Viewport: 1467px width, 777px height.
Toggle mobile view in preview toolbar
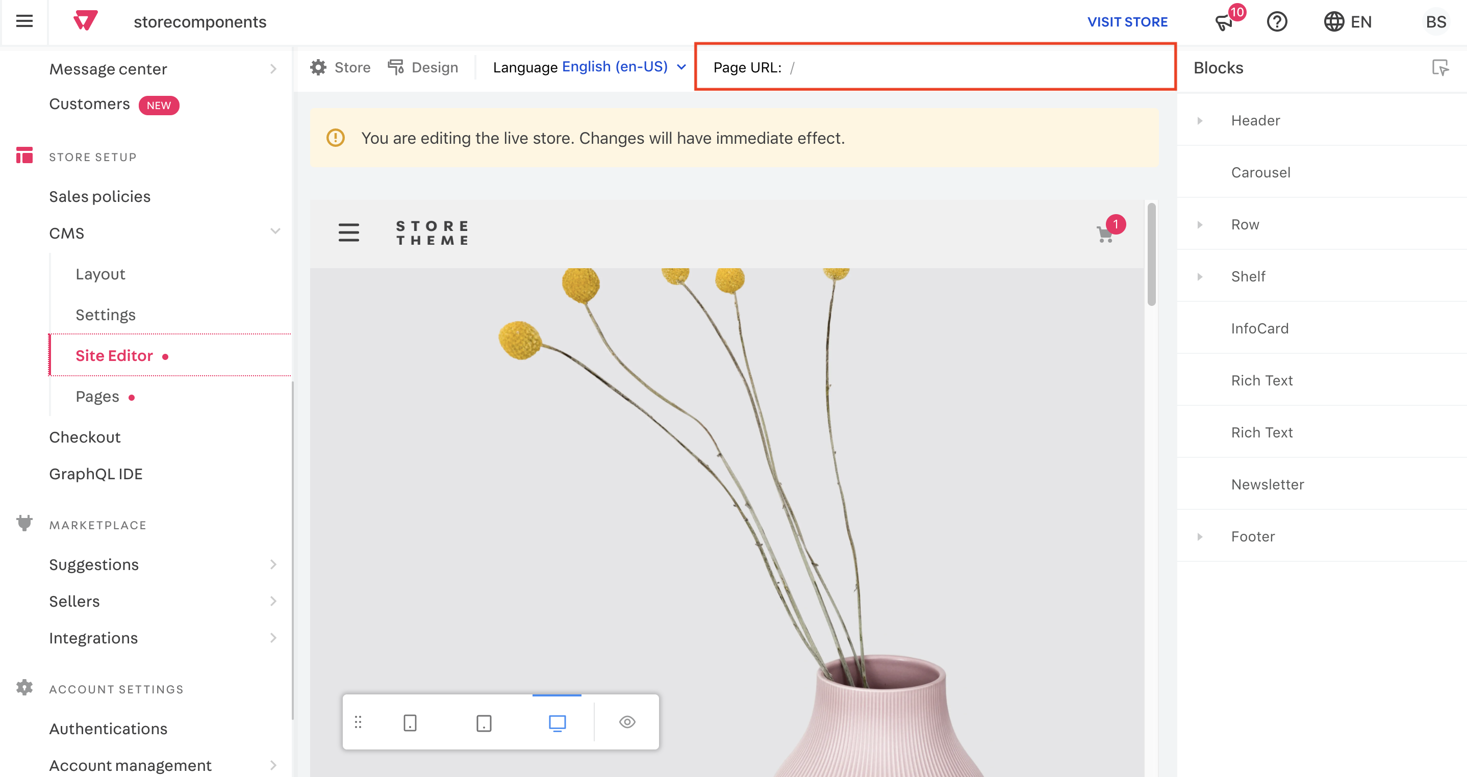[410, 722]
